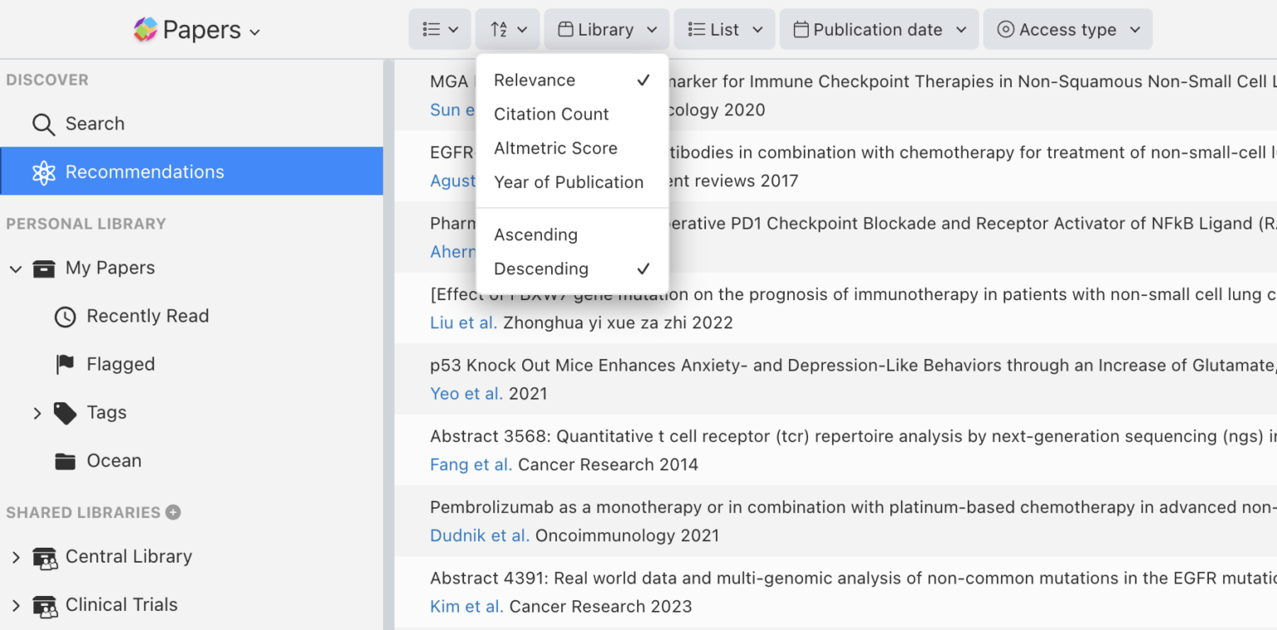Viewport: 1277px width, 630px height.
Task: Collapse the My Papers tree
Action: [x=15, y=268]
